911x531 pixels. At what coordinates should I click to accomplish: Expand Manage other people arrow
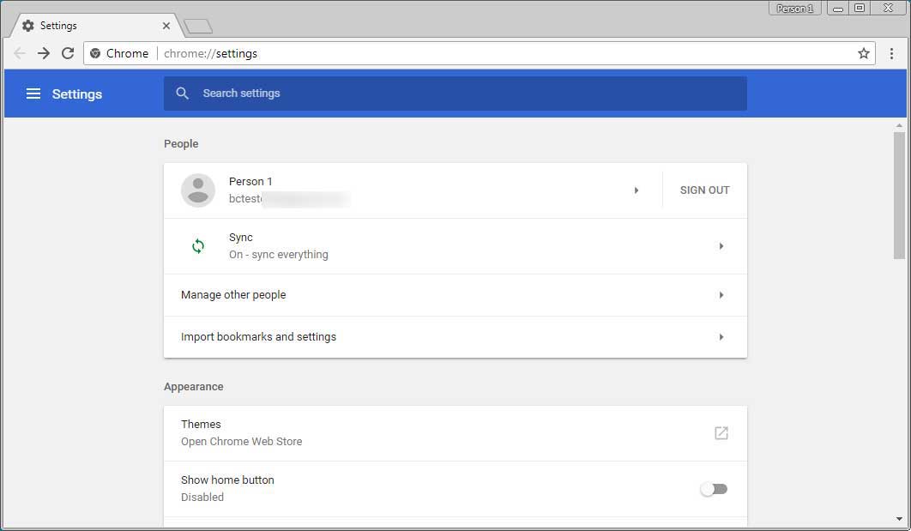[x=721, y=295]
